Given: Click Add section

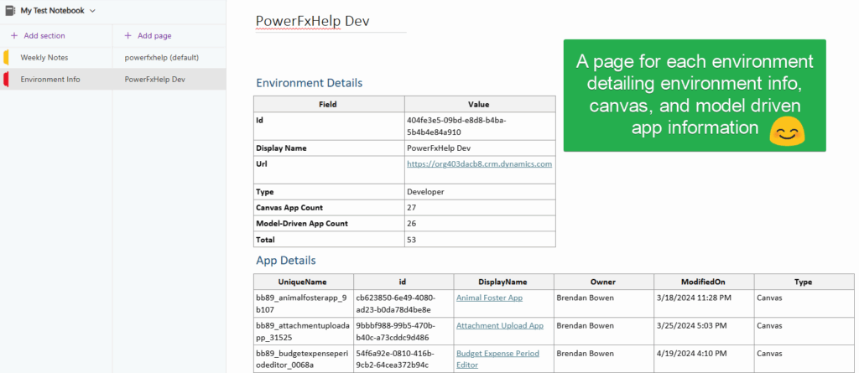Looking at the screenshot, I should (44, 35).
